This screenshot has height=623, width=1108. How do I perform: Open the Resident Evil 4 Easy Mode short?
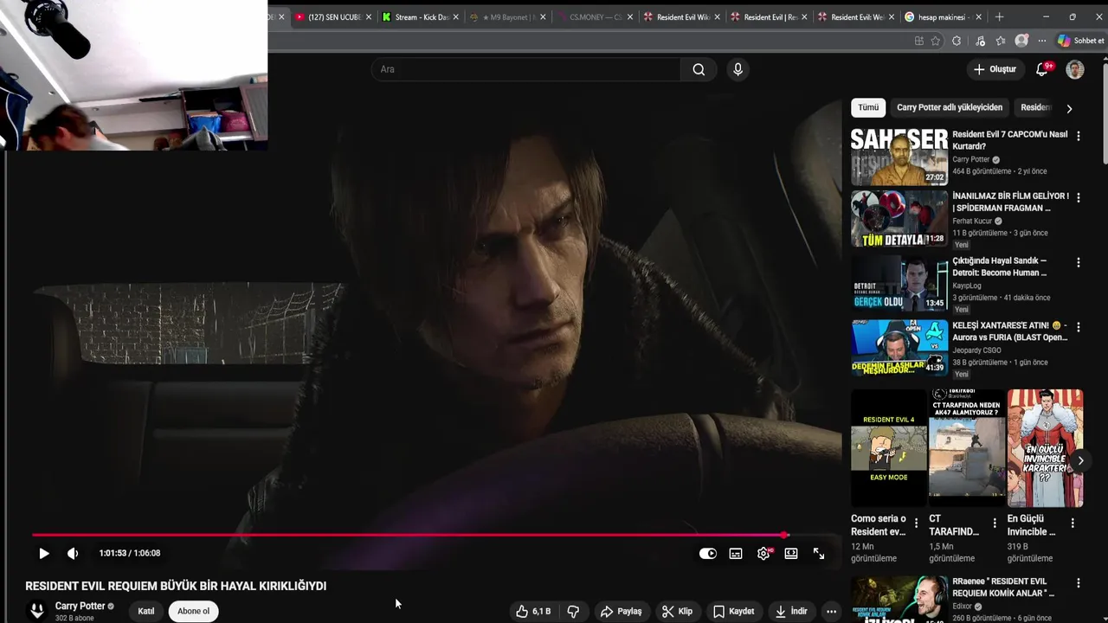[889, 448]
